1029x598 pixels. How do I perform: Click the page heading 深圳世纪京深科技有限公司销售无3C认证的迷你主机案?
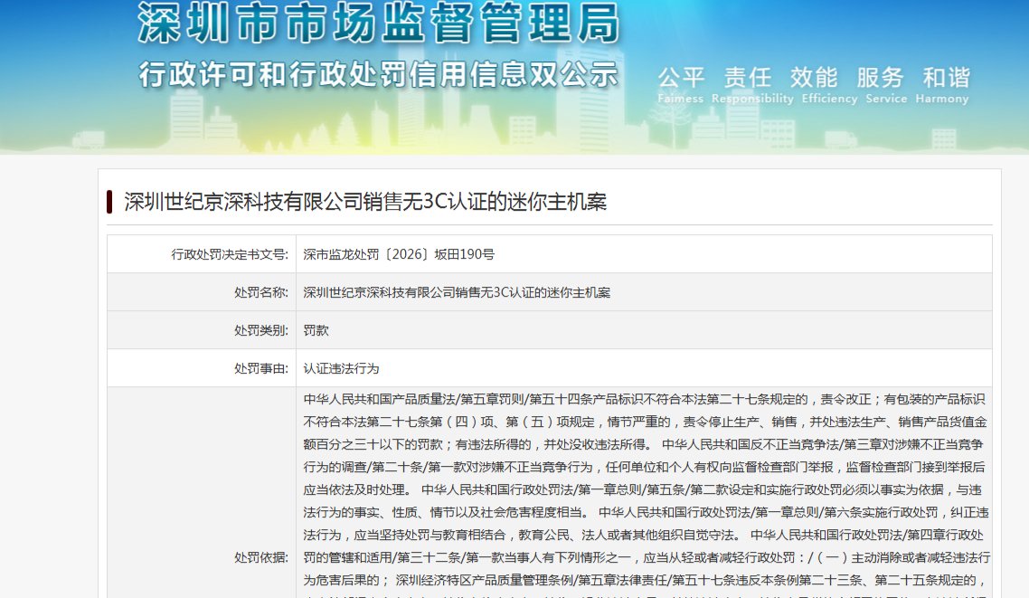[365, 202]
